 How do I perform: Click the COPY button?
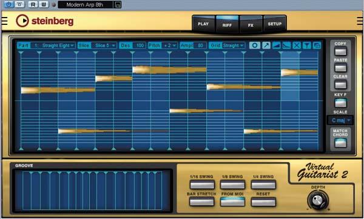[x=340, y=52]
